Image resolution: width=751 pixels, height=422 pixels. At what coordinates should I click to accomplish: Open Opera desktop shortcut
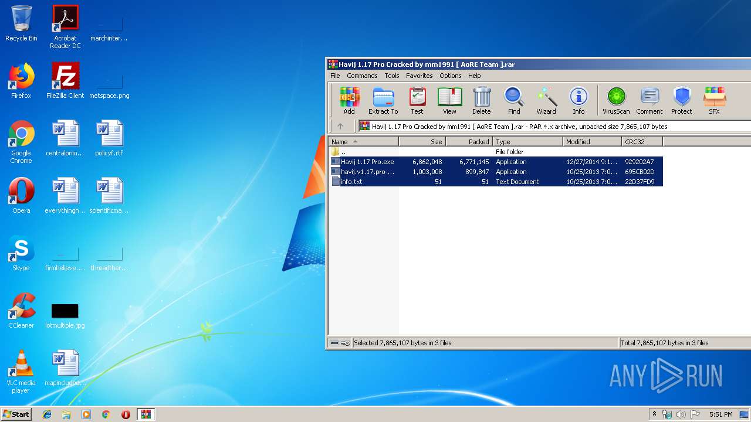21,196
